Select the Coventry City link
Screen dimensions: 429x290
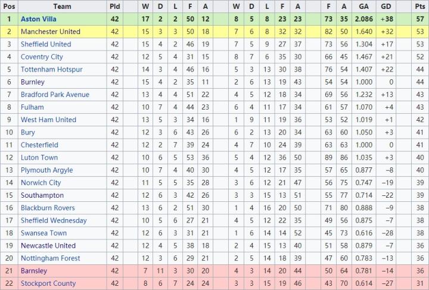pos(42,57)
